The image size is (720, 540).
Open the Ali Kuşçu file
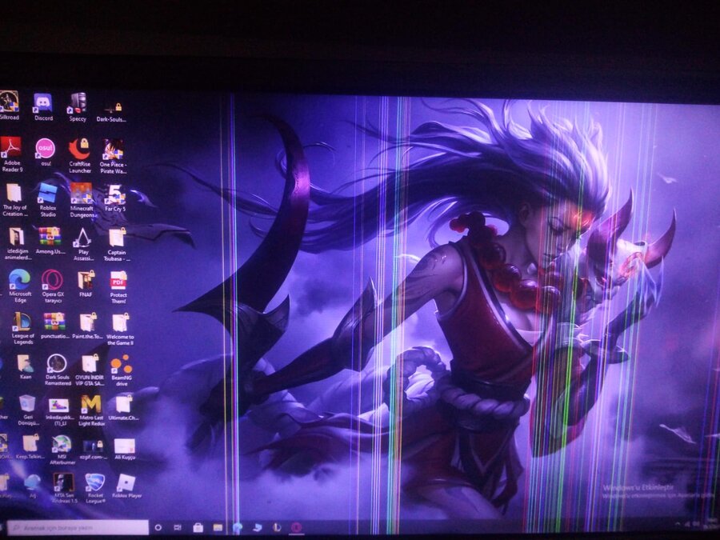[x=125, y=449]
